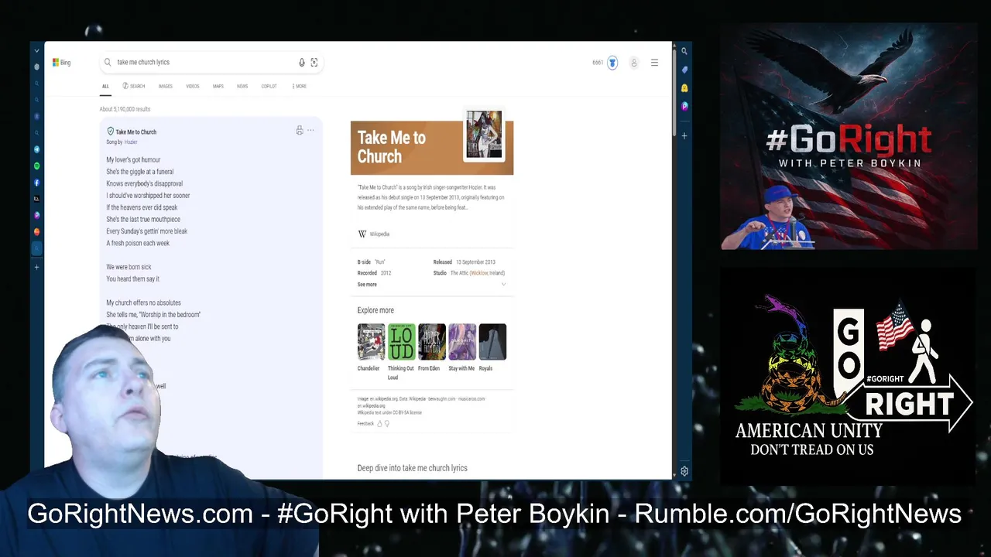Switch to the COPILOT tab
This screenshot has width=991, height=557.
pos(269,86)
